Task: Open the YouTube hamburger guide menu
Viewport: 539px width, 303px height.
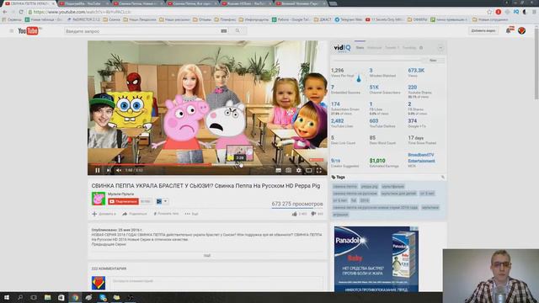Action: point(11,31)
